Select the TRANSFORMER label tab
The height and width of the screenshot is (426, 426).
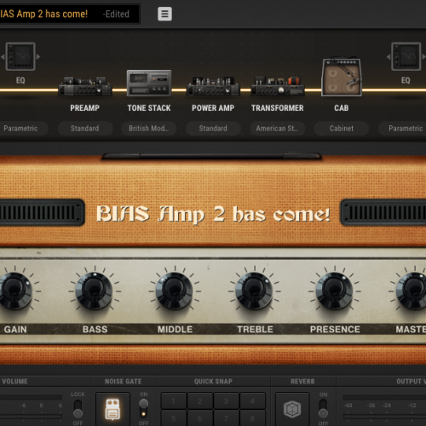pyautogui.click(x=278, y=108)
